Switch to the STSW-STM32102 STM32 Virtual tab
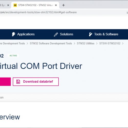 35,5
